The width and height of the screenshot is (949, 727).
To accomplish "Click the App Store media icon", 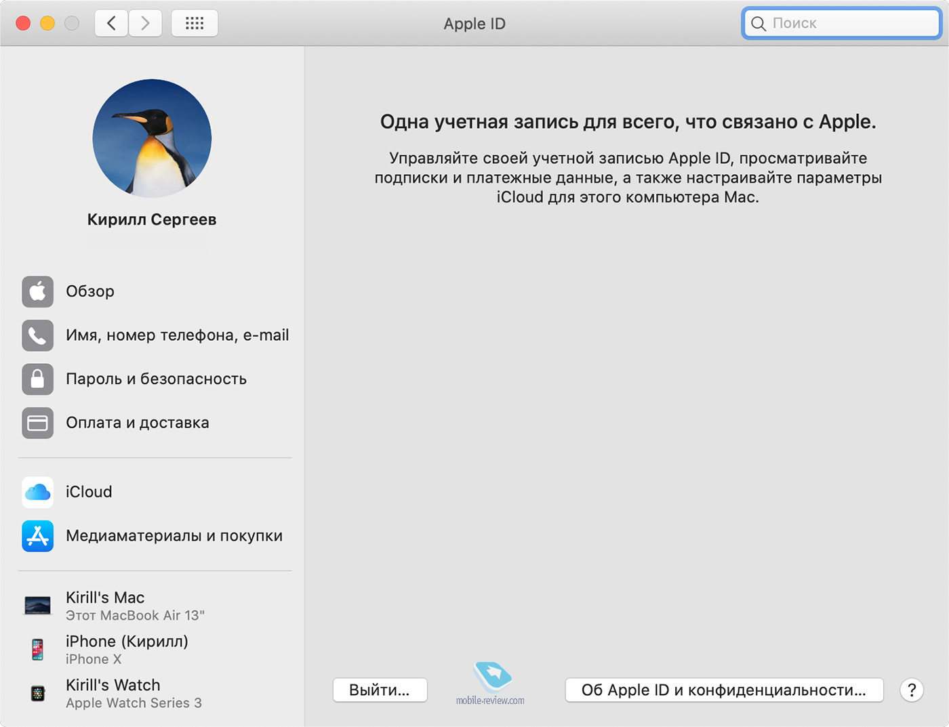I will [37, 536].
